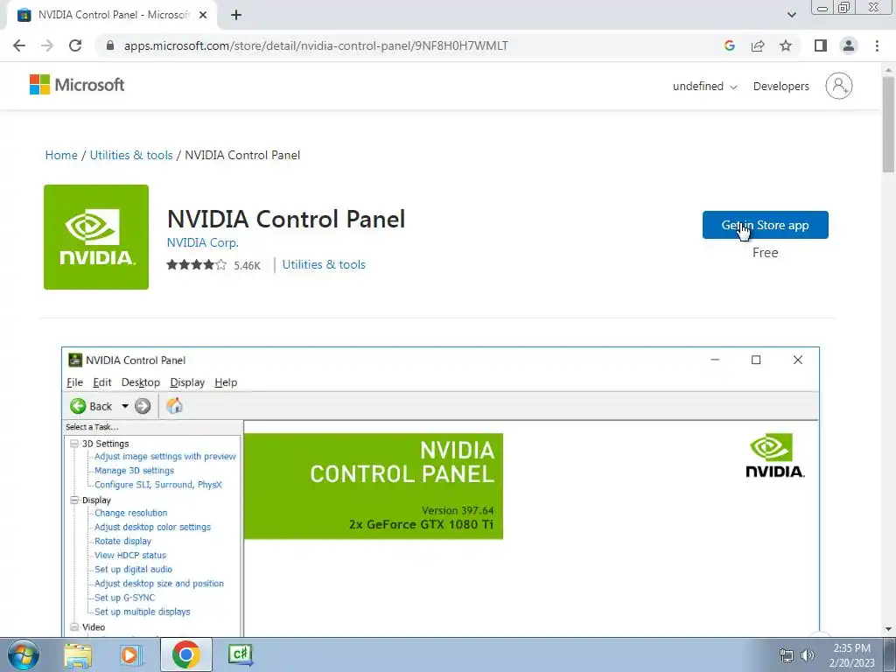Click Utilities & tools category beside rating
This screenshot has width=896, height=672.
tap(324, 264)
